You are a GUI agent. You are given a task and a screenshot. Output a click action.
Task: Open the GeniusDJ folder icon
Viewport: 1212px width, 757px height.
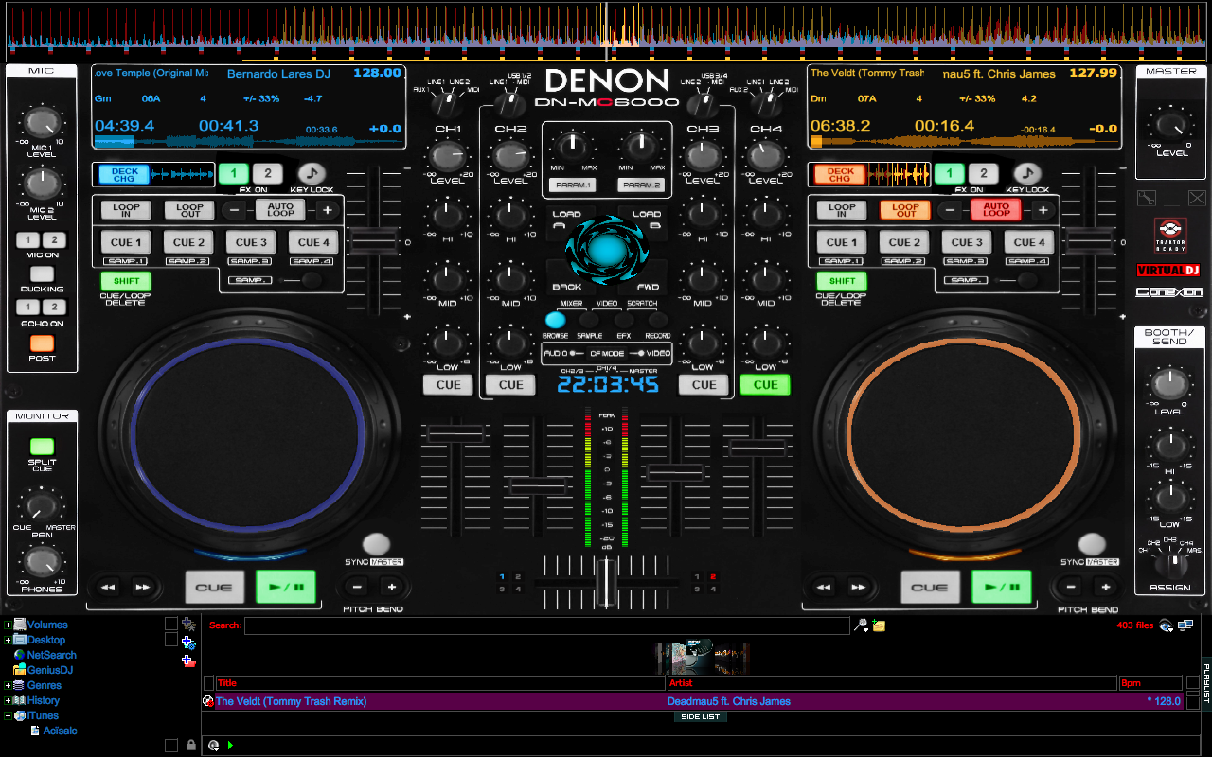(19, 670)
